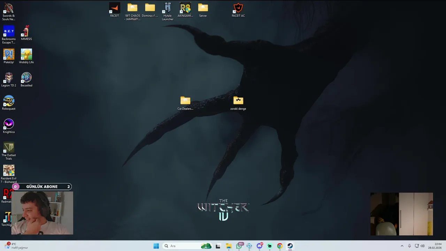
Task: Open the Windows Start menu
Action: point(156,246)
